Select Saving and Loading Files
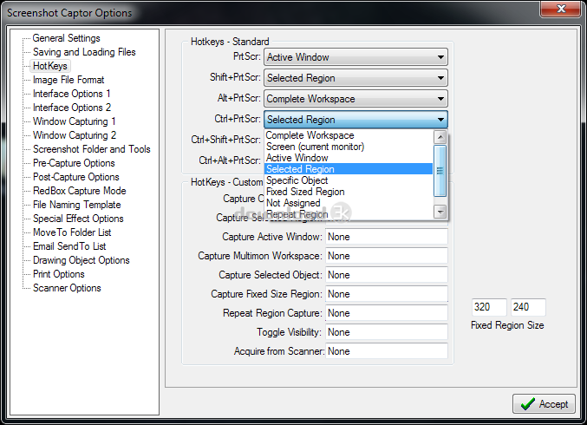Image resolution: width=587 pixels, height=425 pixels. 84,52
